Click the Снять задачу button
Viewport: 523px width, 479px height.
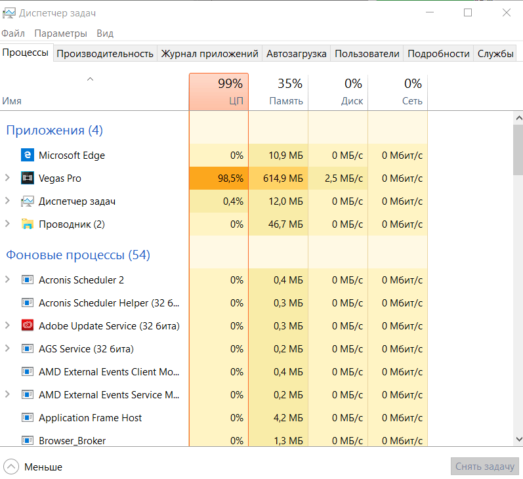pyautogui.click(x=485, y=466)
